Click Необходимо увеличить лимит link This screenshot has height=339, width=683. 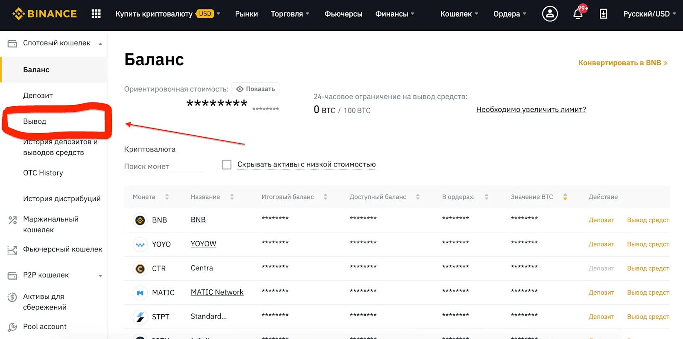tap(531, 109)
